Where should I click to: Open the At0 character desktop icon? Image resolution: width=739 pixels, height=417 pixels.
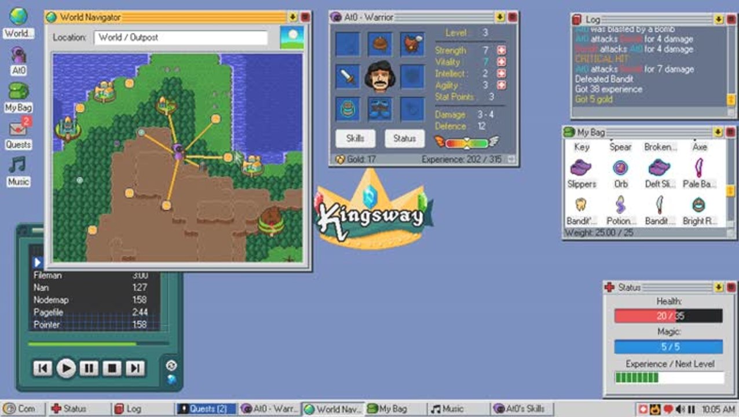[19, 60]
